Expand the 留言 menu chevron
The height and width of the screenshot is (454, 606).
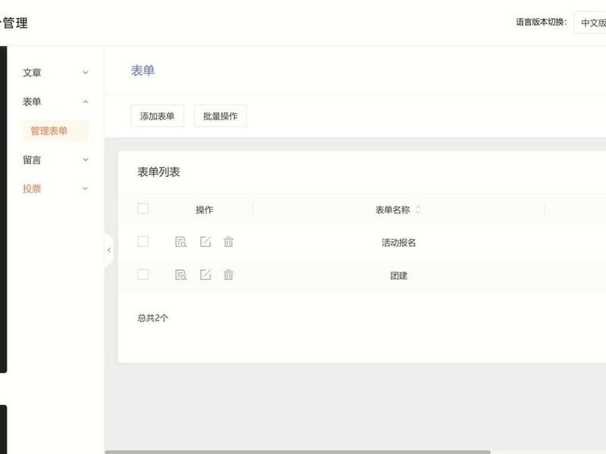coord(86,160)
